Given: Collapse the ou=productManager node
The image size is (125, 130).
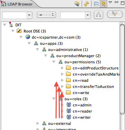Looking at the screenshot, I should [45, 56].
